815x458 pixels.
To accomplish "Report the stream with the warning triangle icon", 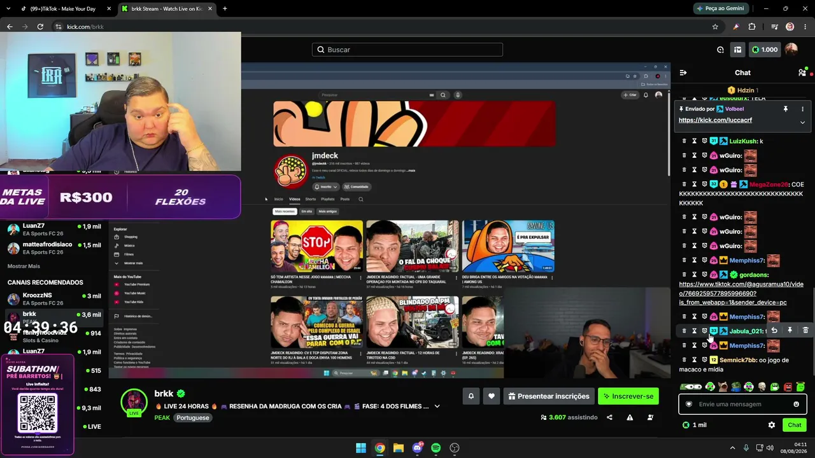I will click(x=630, y=417).
